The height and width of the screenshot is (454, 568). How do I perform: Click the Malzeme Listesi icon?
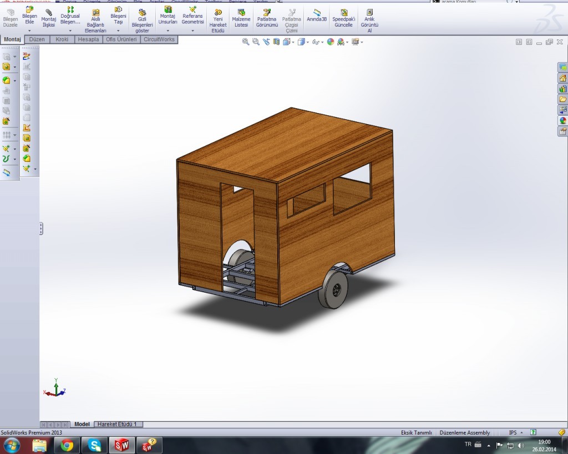(x=241, y=12)
